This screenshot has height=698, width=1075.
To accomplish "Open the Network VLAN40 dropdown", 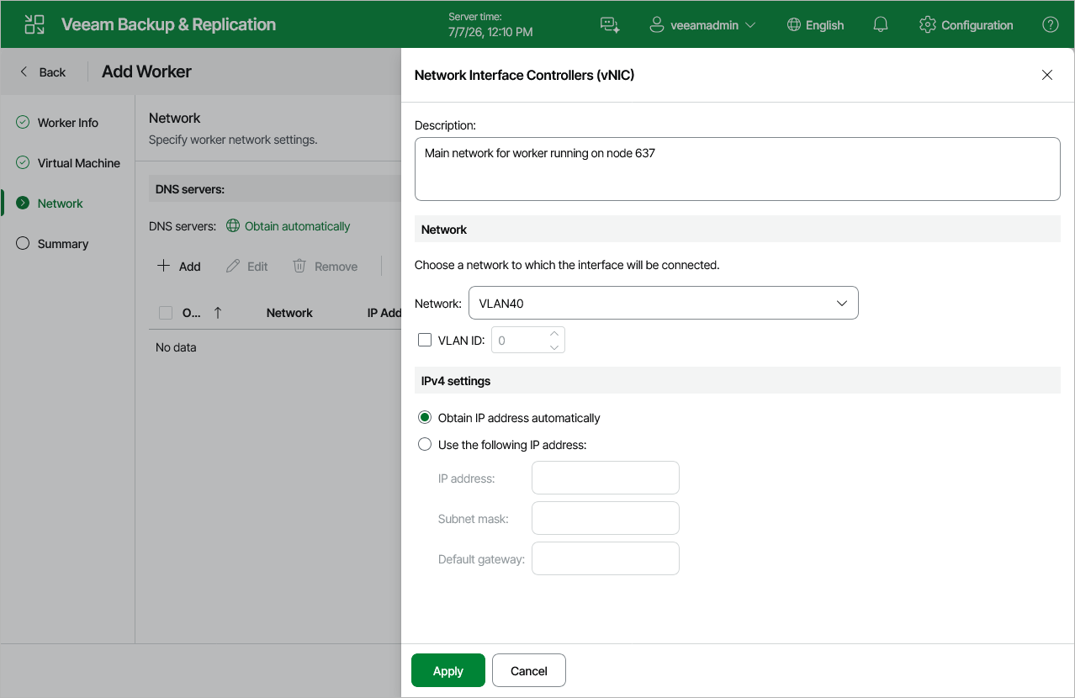I will 663,303.
